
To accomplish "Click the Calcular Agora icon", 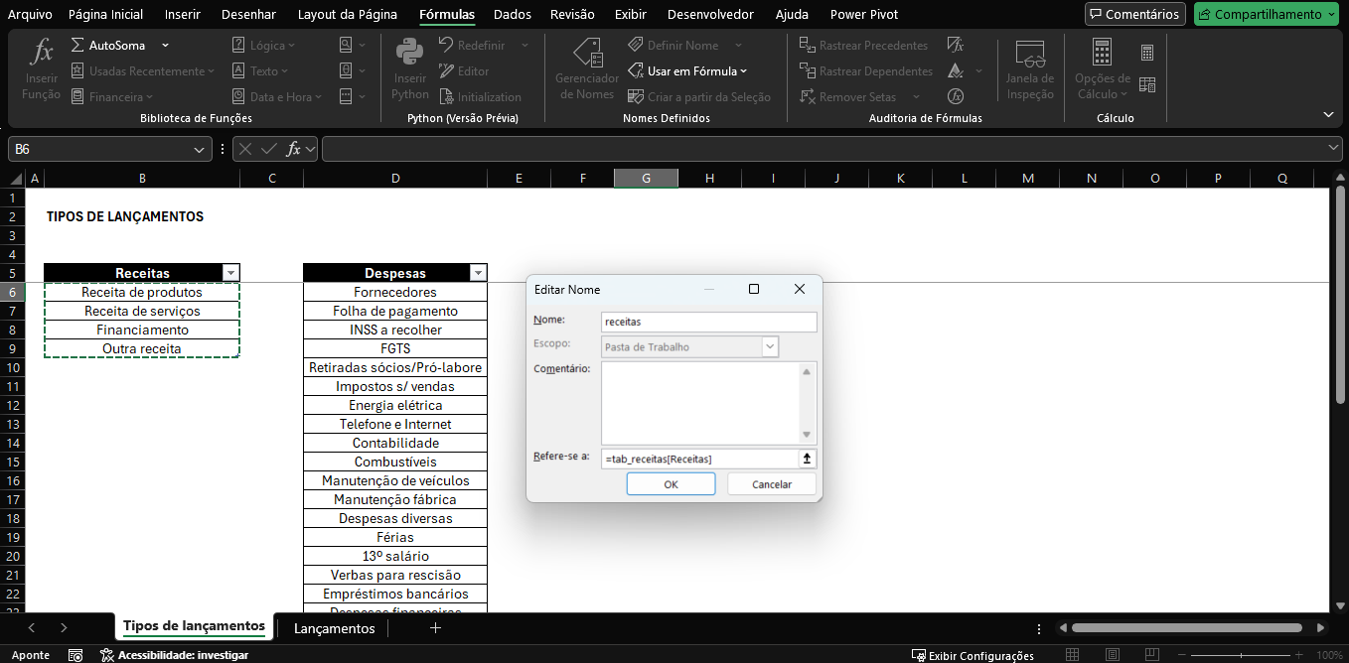I will (x=1147, y=53).
